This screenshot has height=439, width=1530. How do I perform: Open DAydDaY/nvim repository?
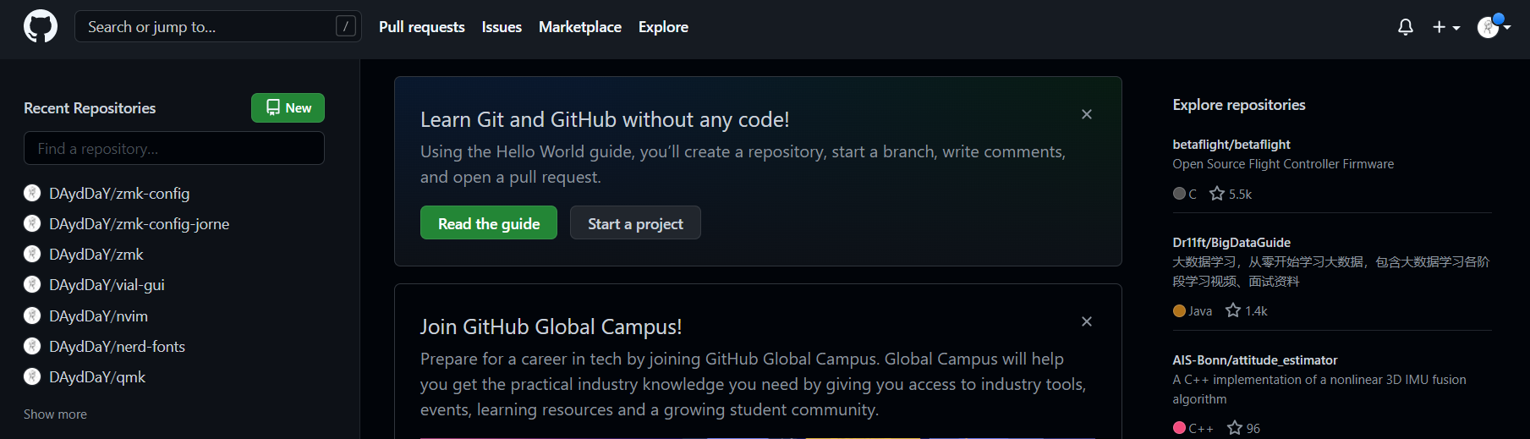pyautogui.click(x=98, y=316)
